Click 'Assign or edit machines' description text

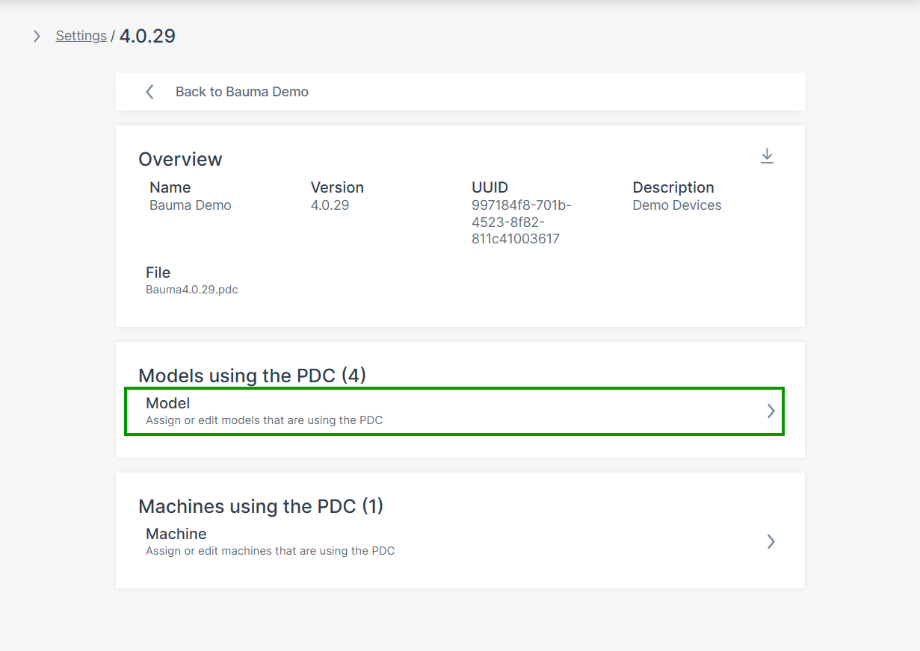[x=270, y=551]
